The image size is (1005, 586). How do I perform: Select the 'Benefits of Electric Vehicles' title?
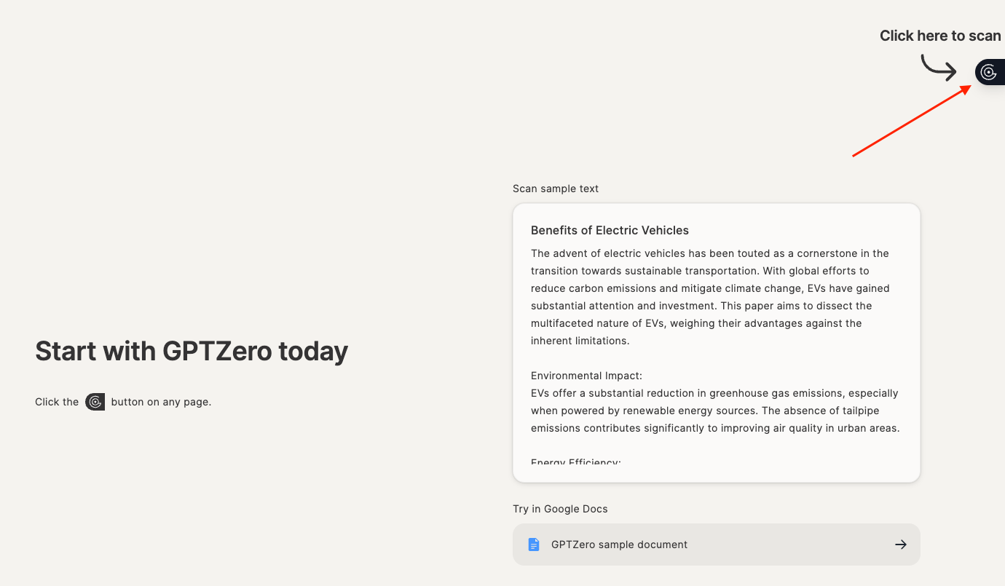coord(610,230)
